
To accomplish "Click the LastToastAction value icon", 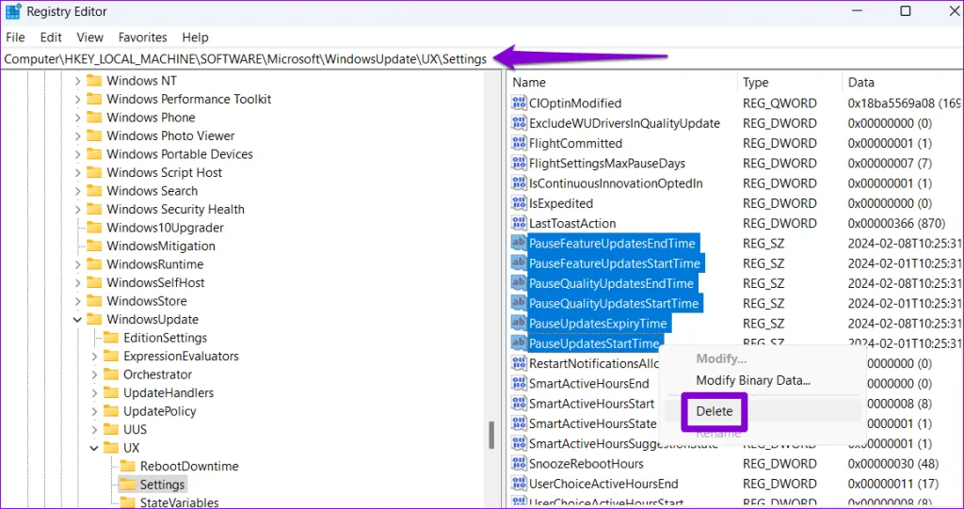I will (519, 224).
